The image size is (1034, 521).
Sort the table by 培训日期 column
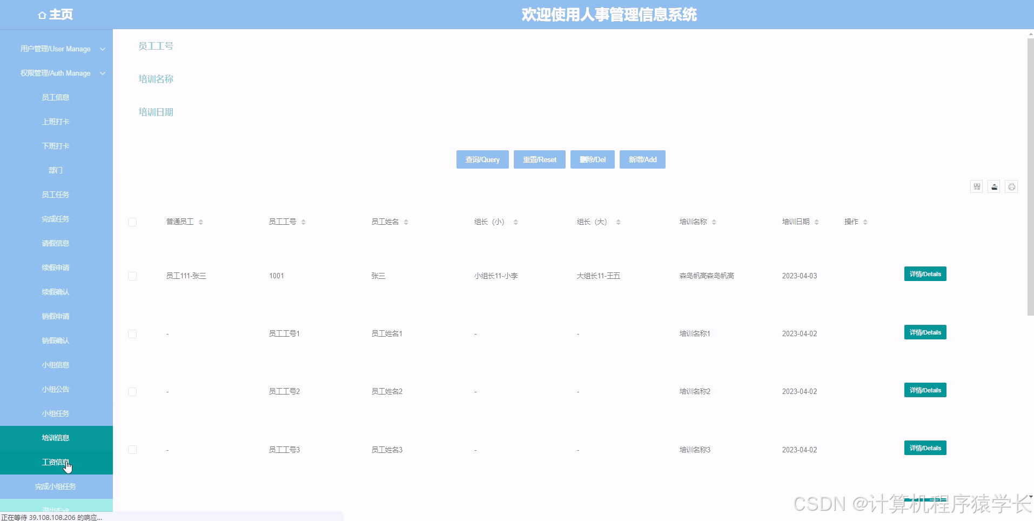(x=816, y=222)
